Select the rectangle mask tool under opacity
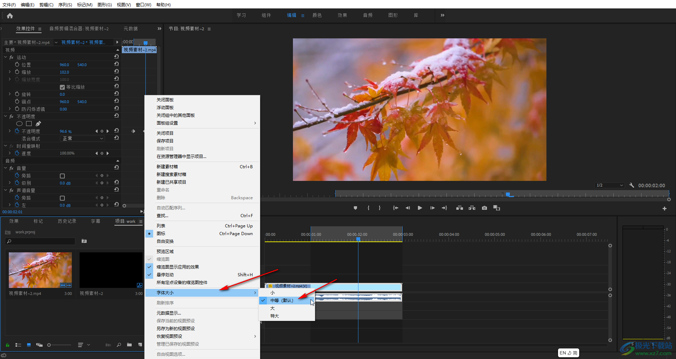 [x=29, y=124]
